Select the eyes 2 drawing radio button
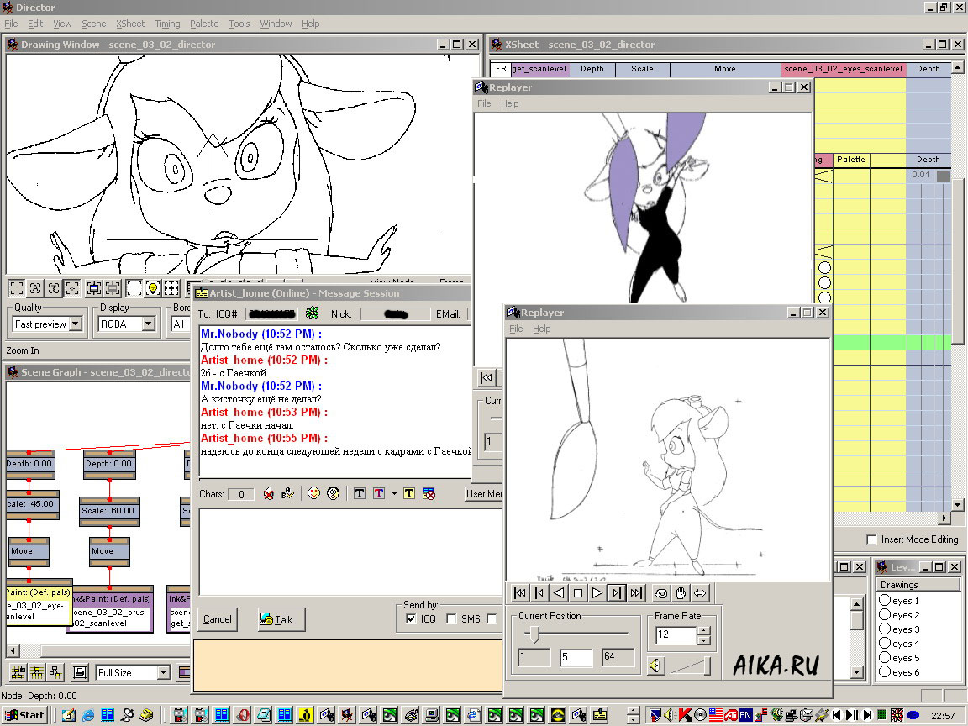968x726 pixels. 885,614
